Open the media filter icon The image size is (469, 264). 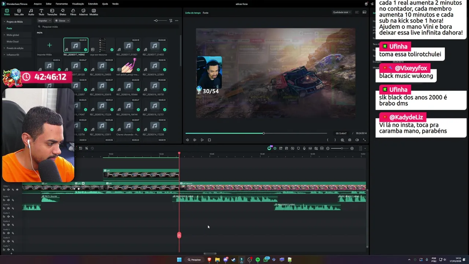pos(171,21)
